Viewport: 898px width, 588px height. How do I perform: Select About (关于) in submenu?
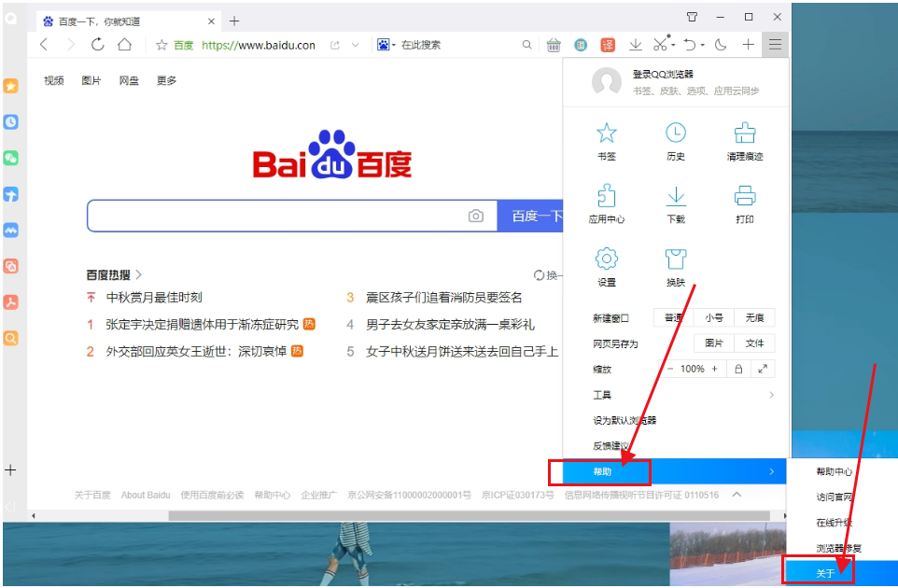coord(842,572)
